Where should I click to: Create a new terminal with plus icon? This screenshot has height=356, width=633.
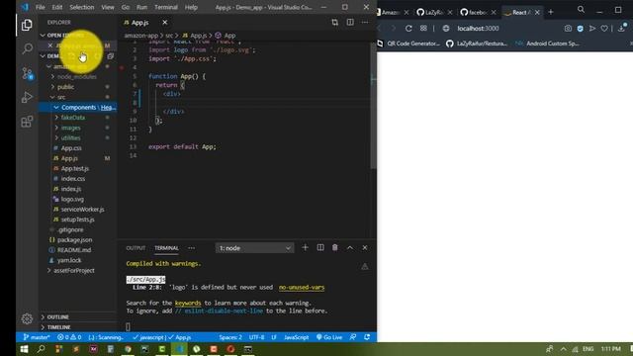point(306,247)
